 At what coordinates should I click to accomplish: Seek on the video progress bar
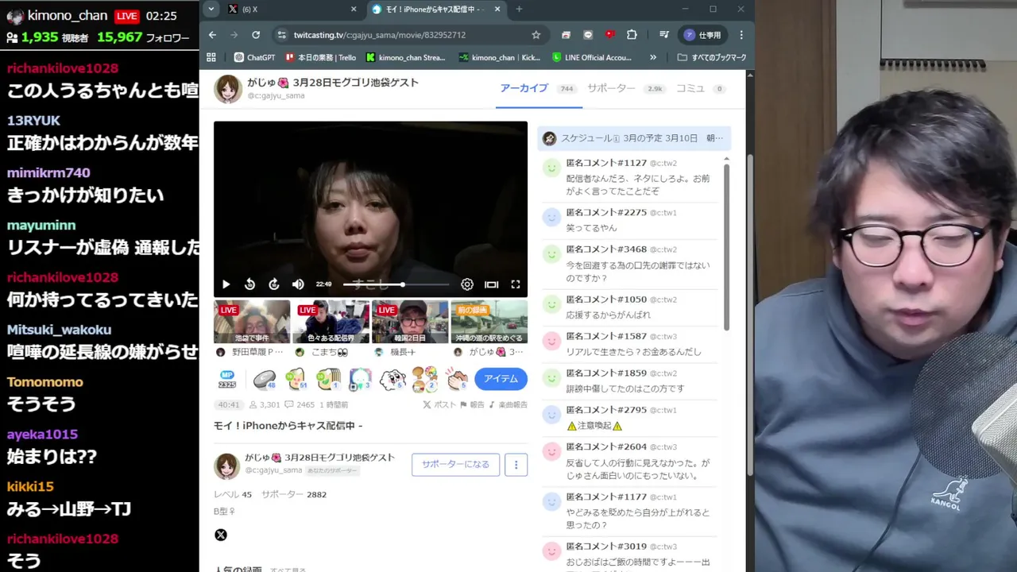click(x=396, y=284)
